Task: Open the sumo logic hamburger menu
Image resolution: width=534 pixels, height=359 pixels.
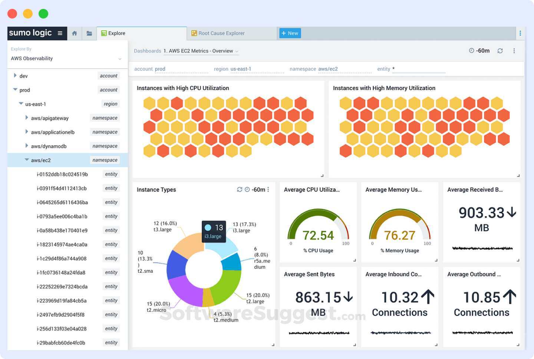Action: pyautogui.click(x=60, y=33)
